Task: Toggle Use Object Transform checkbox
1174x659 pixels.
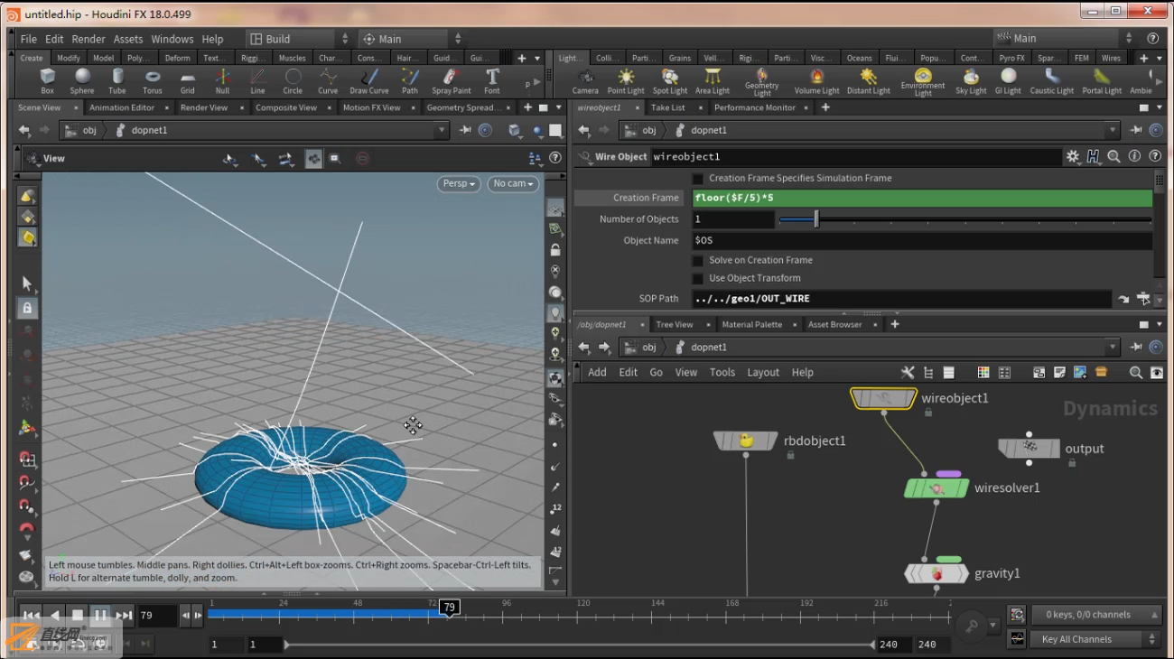Action: tap(698, 278)
